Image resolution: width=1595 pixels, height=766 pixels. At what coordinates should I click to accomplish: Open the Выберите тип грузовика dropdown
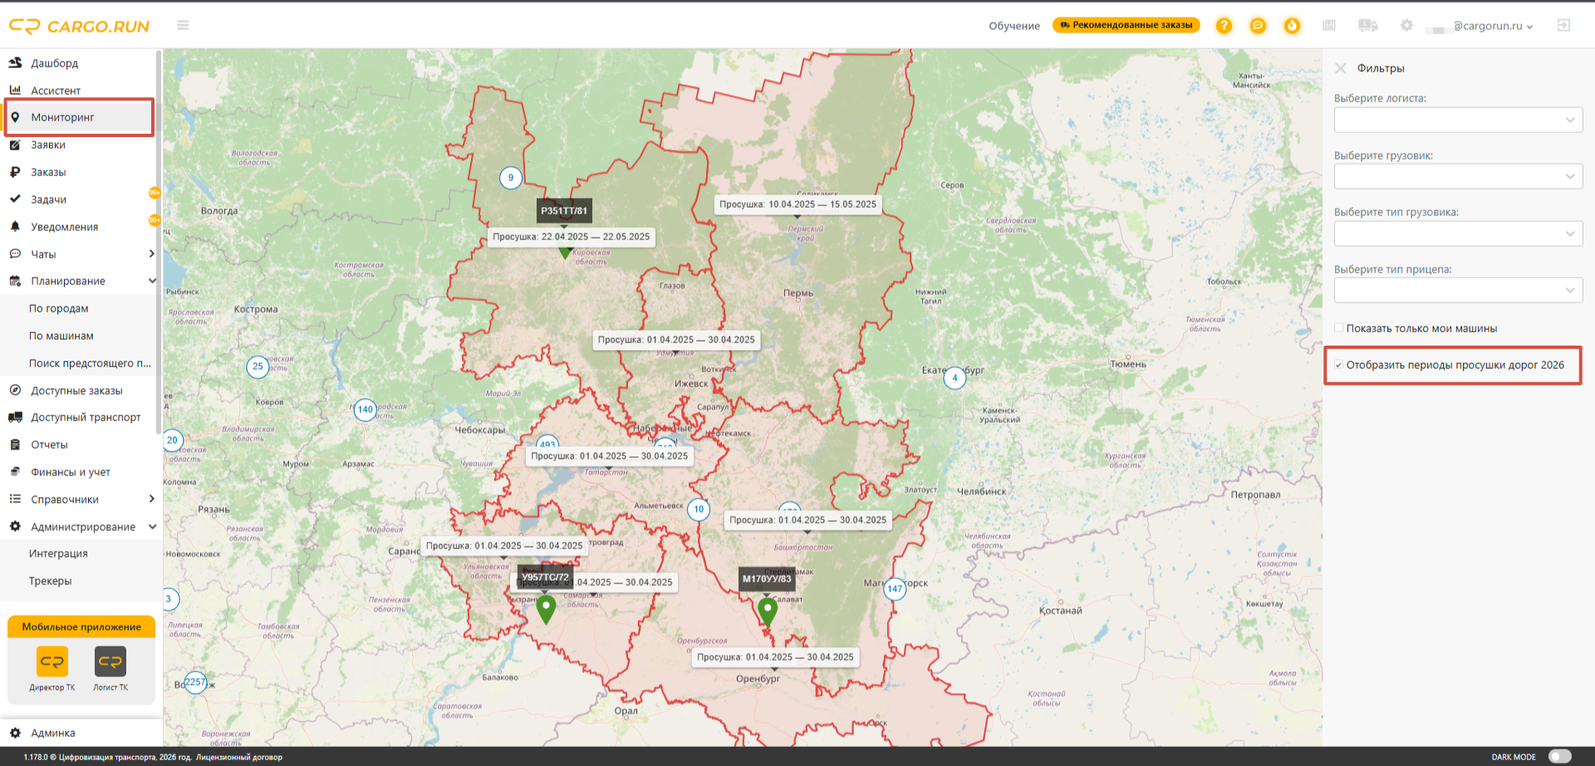(1458, 233)
